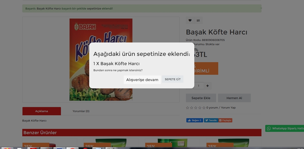Click the Başak Köfte Harcı product title

(x=216, y=32)
